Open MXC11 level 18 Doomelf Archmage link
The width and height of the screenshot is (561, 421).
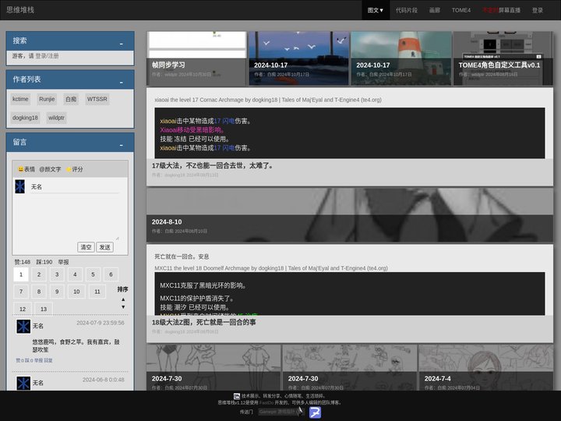pyautogui.click(x=271, y=268)
